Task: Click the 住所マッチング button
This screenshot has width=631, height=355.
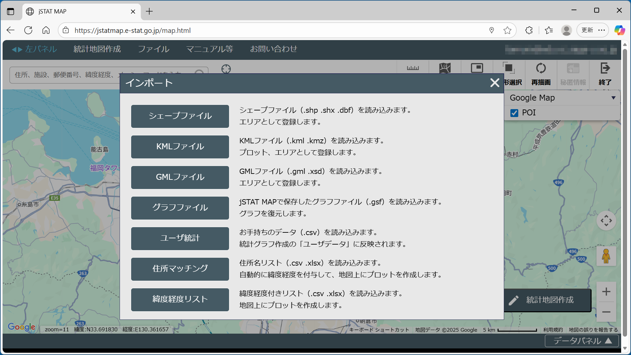Action: (x=180, y=269)
